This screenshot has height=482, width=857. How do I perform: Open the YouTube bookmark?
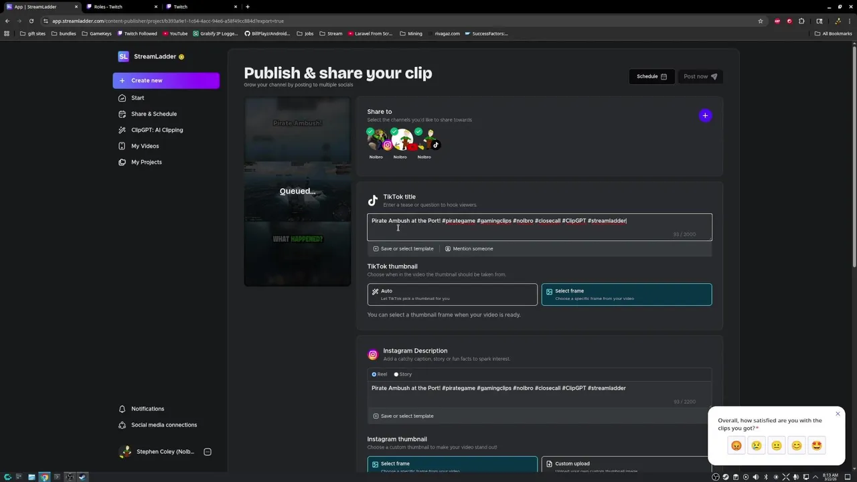click(x=175, y=33)
